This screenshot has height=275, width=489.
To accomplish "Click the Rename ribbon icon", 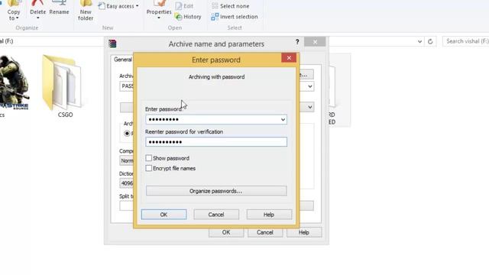I will point(59,8).
